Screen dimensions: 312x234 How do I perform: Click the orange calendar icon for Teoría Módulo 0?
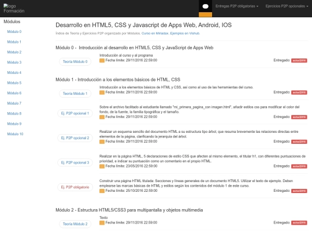click(x=102, y=61)
